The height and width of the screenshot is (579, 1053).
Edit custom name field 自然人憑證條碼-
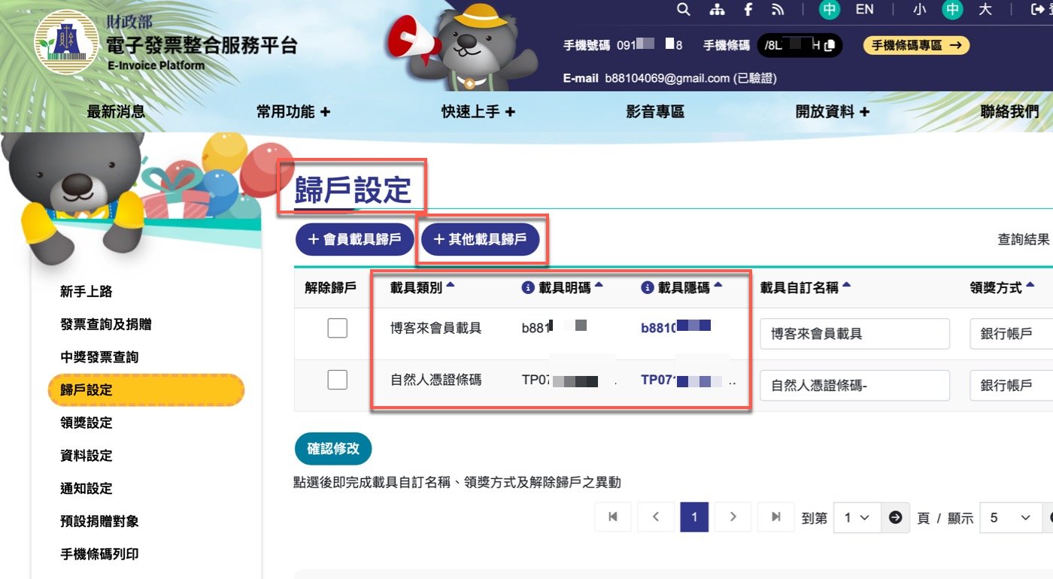click(x=854, y=385)
